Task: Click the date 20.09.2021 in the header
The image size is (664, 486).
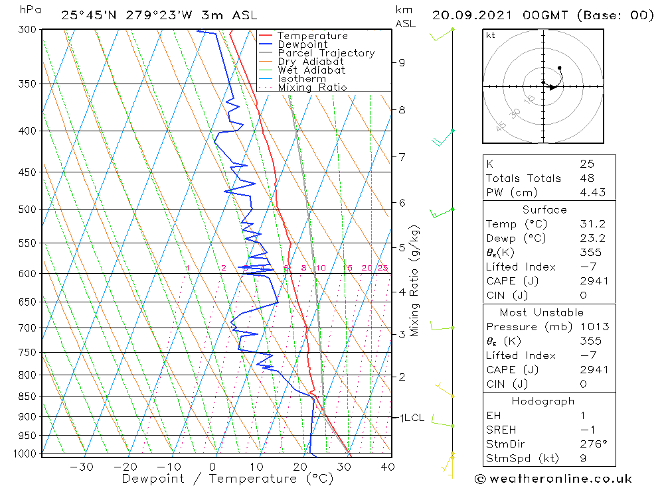Action: (471, 15)
